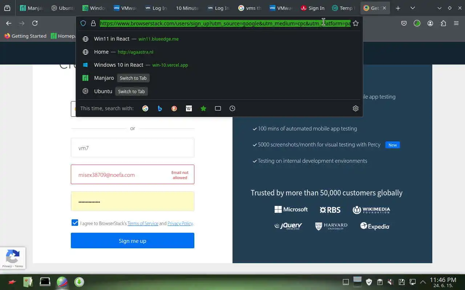Click the padlock site security icon
465x290 pixels.
[x=93, y=23]
